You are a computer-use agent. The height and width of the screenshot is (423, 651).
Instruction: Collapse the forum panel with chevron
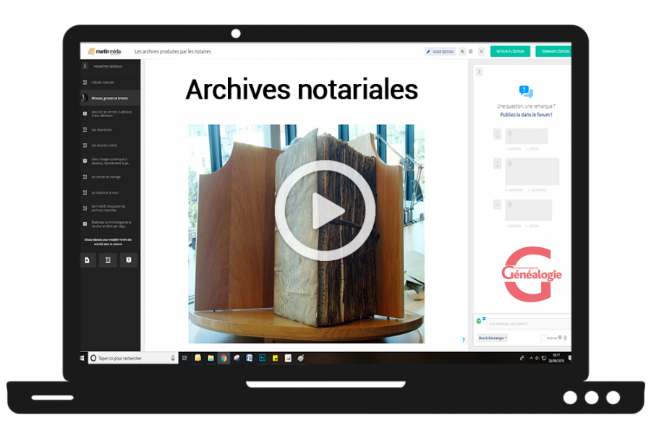click(479, 72)
